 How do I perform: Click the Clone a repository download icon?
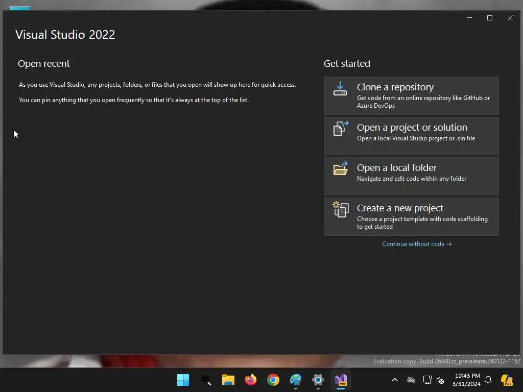(340, 89)
